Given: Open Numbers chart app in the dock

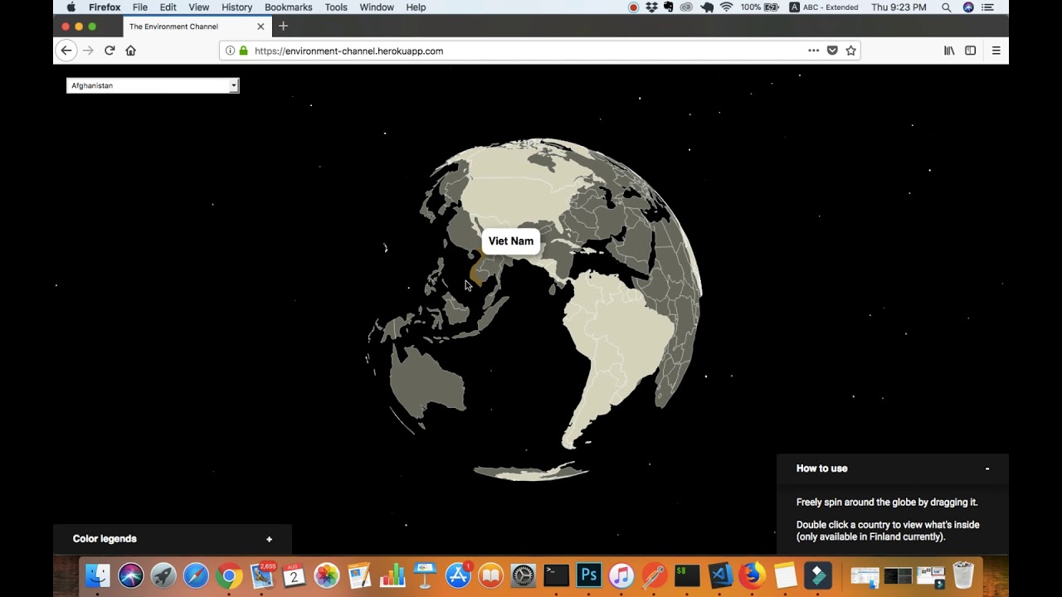Looking at the screenshot, I should (x=392, y=575).
